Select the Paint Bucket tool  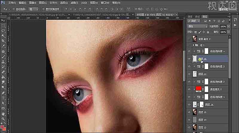point(3,77)
